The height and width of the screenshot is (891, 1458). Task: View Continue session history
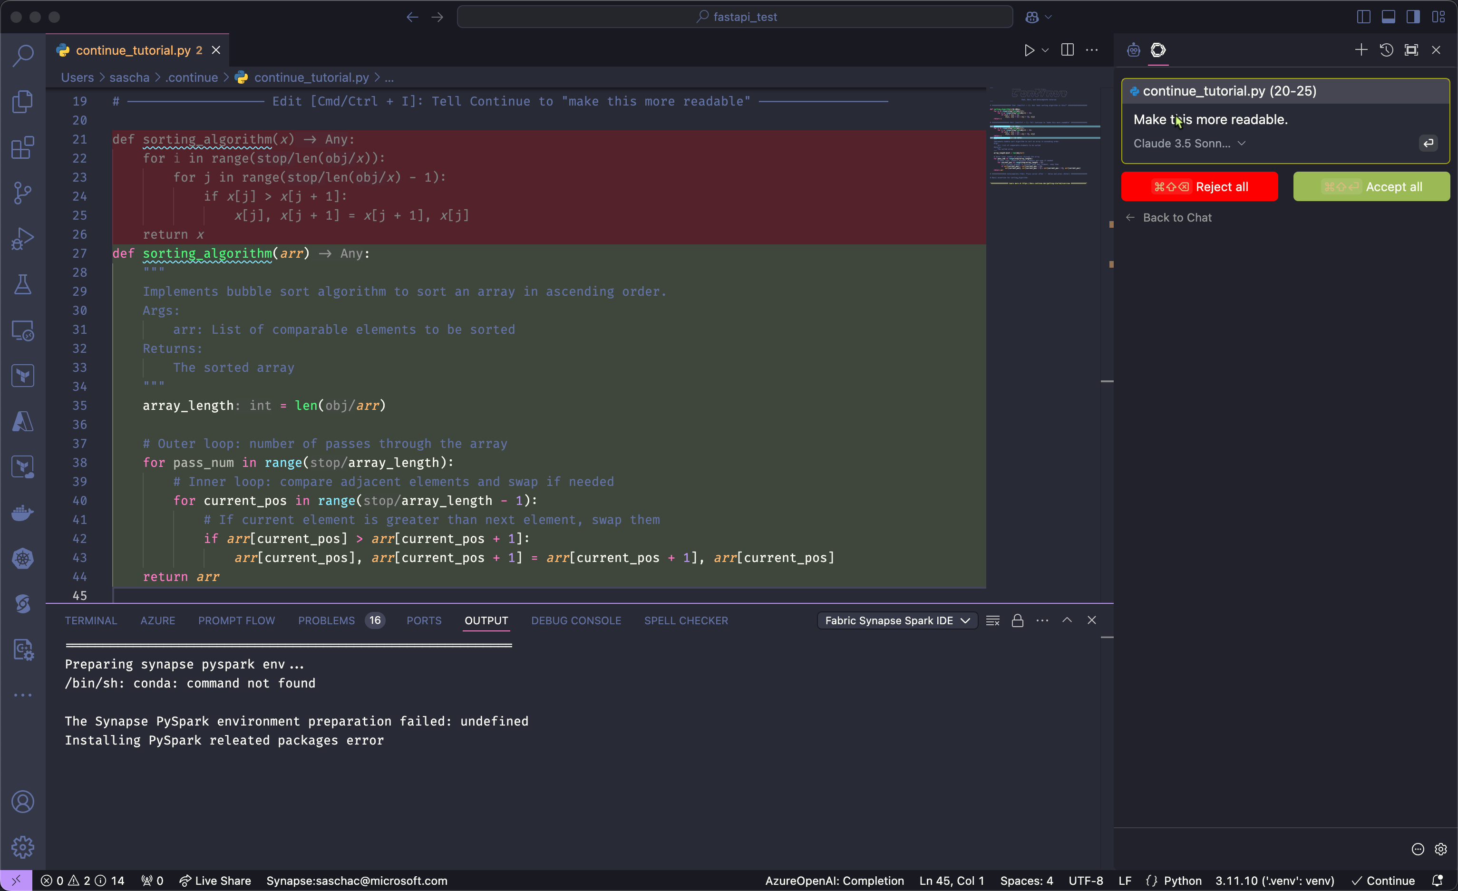(x=1386, y=50)
